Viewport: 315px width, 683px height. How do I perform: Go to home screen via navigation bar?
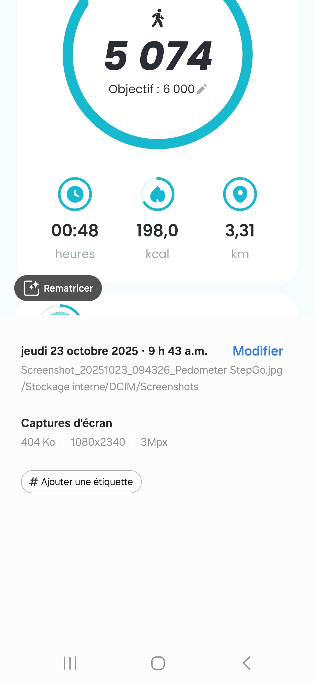point(158,663)
